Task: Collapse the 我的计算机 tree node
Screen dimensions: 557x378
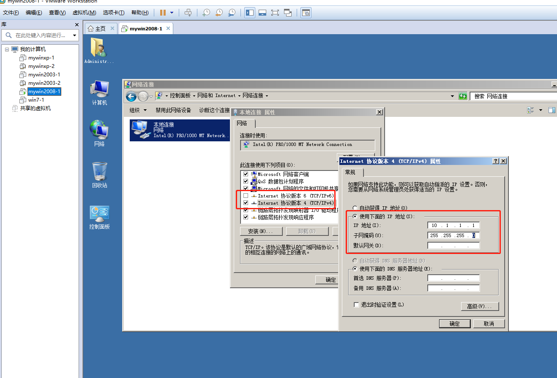Action: 7,49
